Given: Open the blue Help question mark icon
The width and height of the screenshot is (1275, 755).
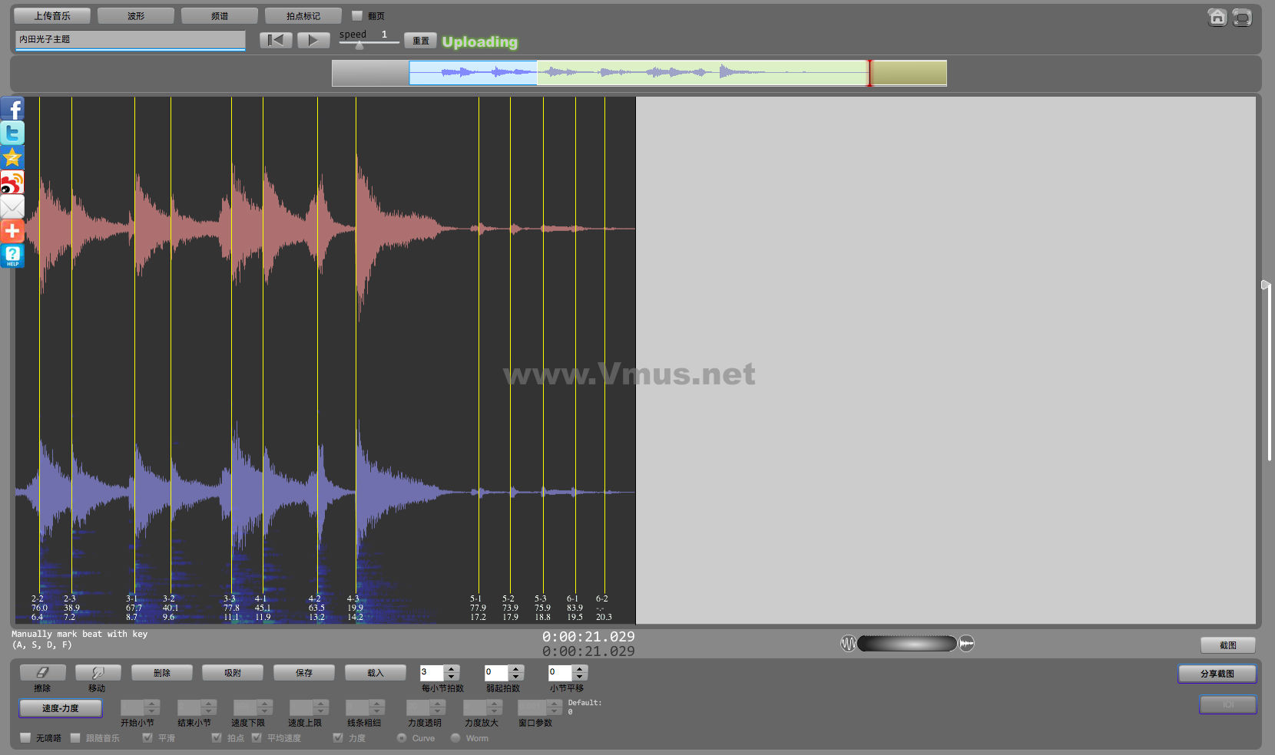Looking at the screenshot, I should 12,256.
